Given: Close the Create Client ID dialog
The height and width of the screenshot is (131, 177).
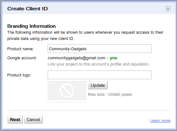Looking at the screenshot, I should pos(168,9).
